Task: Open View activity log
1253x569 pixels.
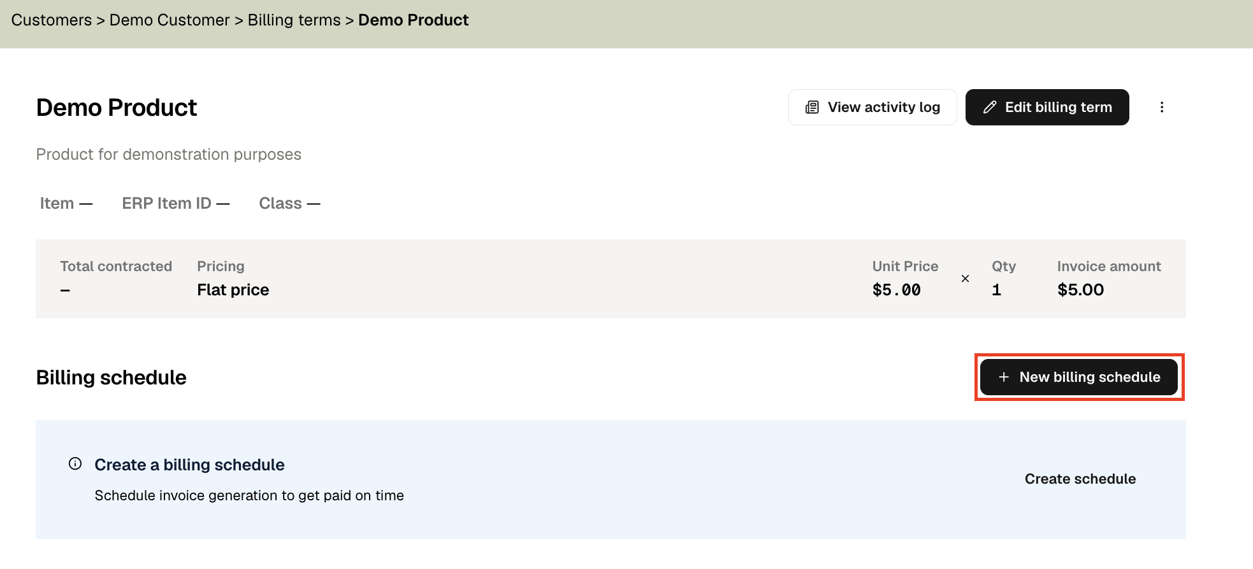Action: tap(873, 107)
